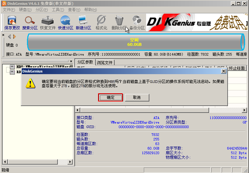Open the 硬盘(D) menu

(25, 10)
